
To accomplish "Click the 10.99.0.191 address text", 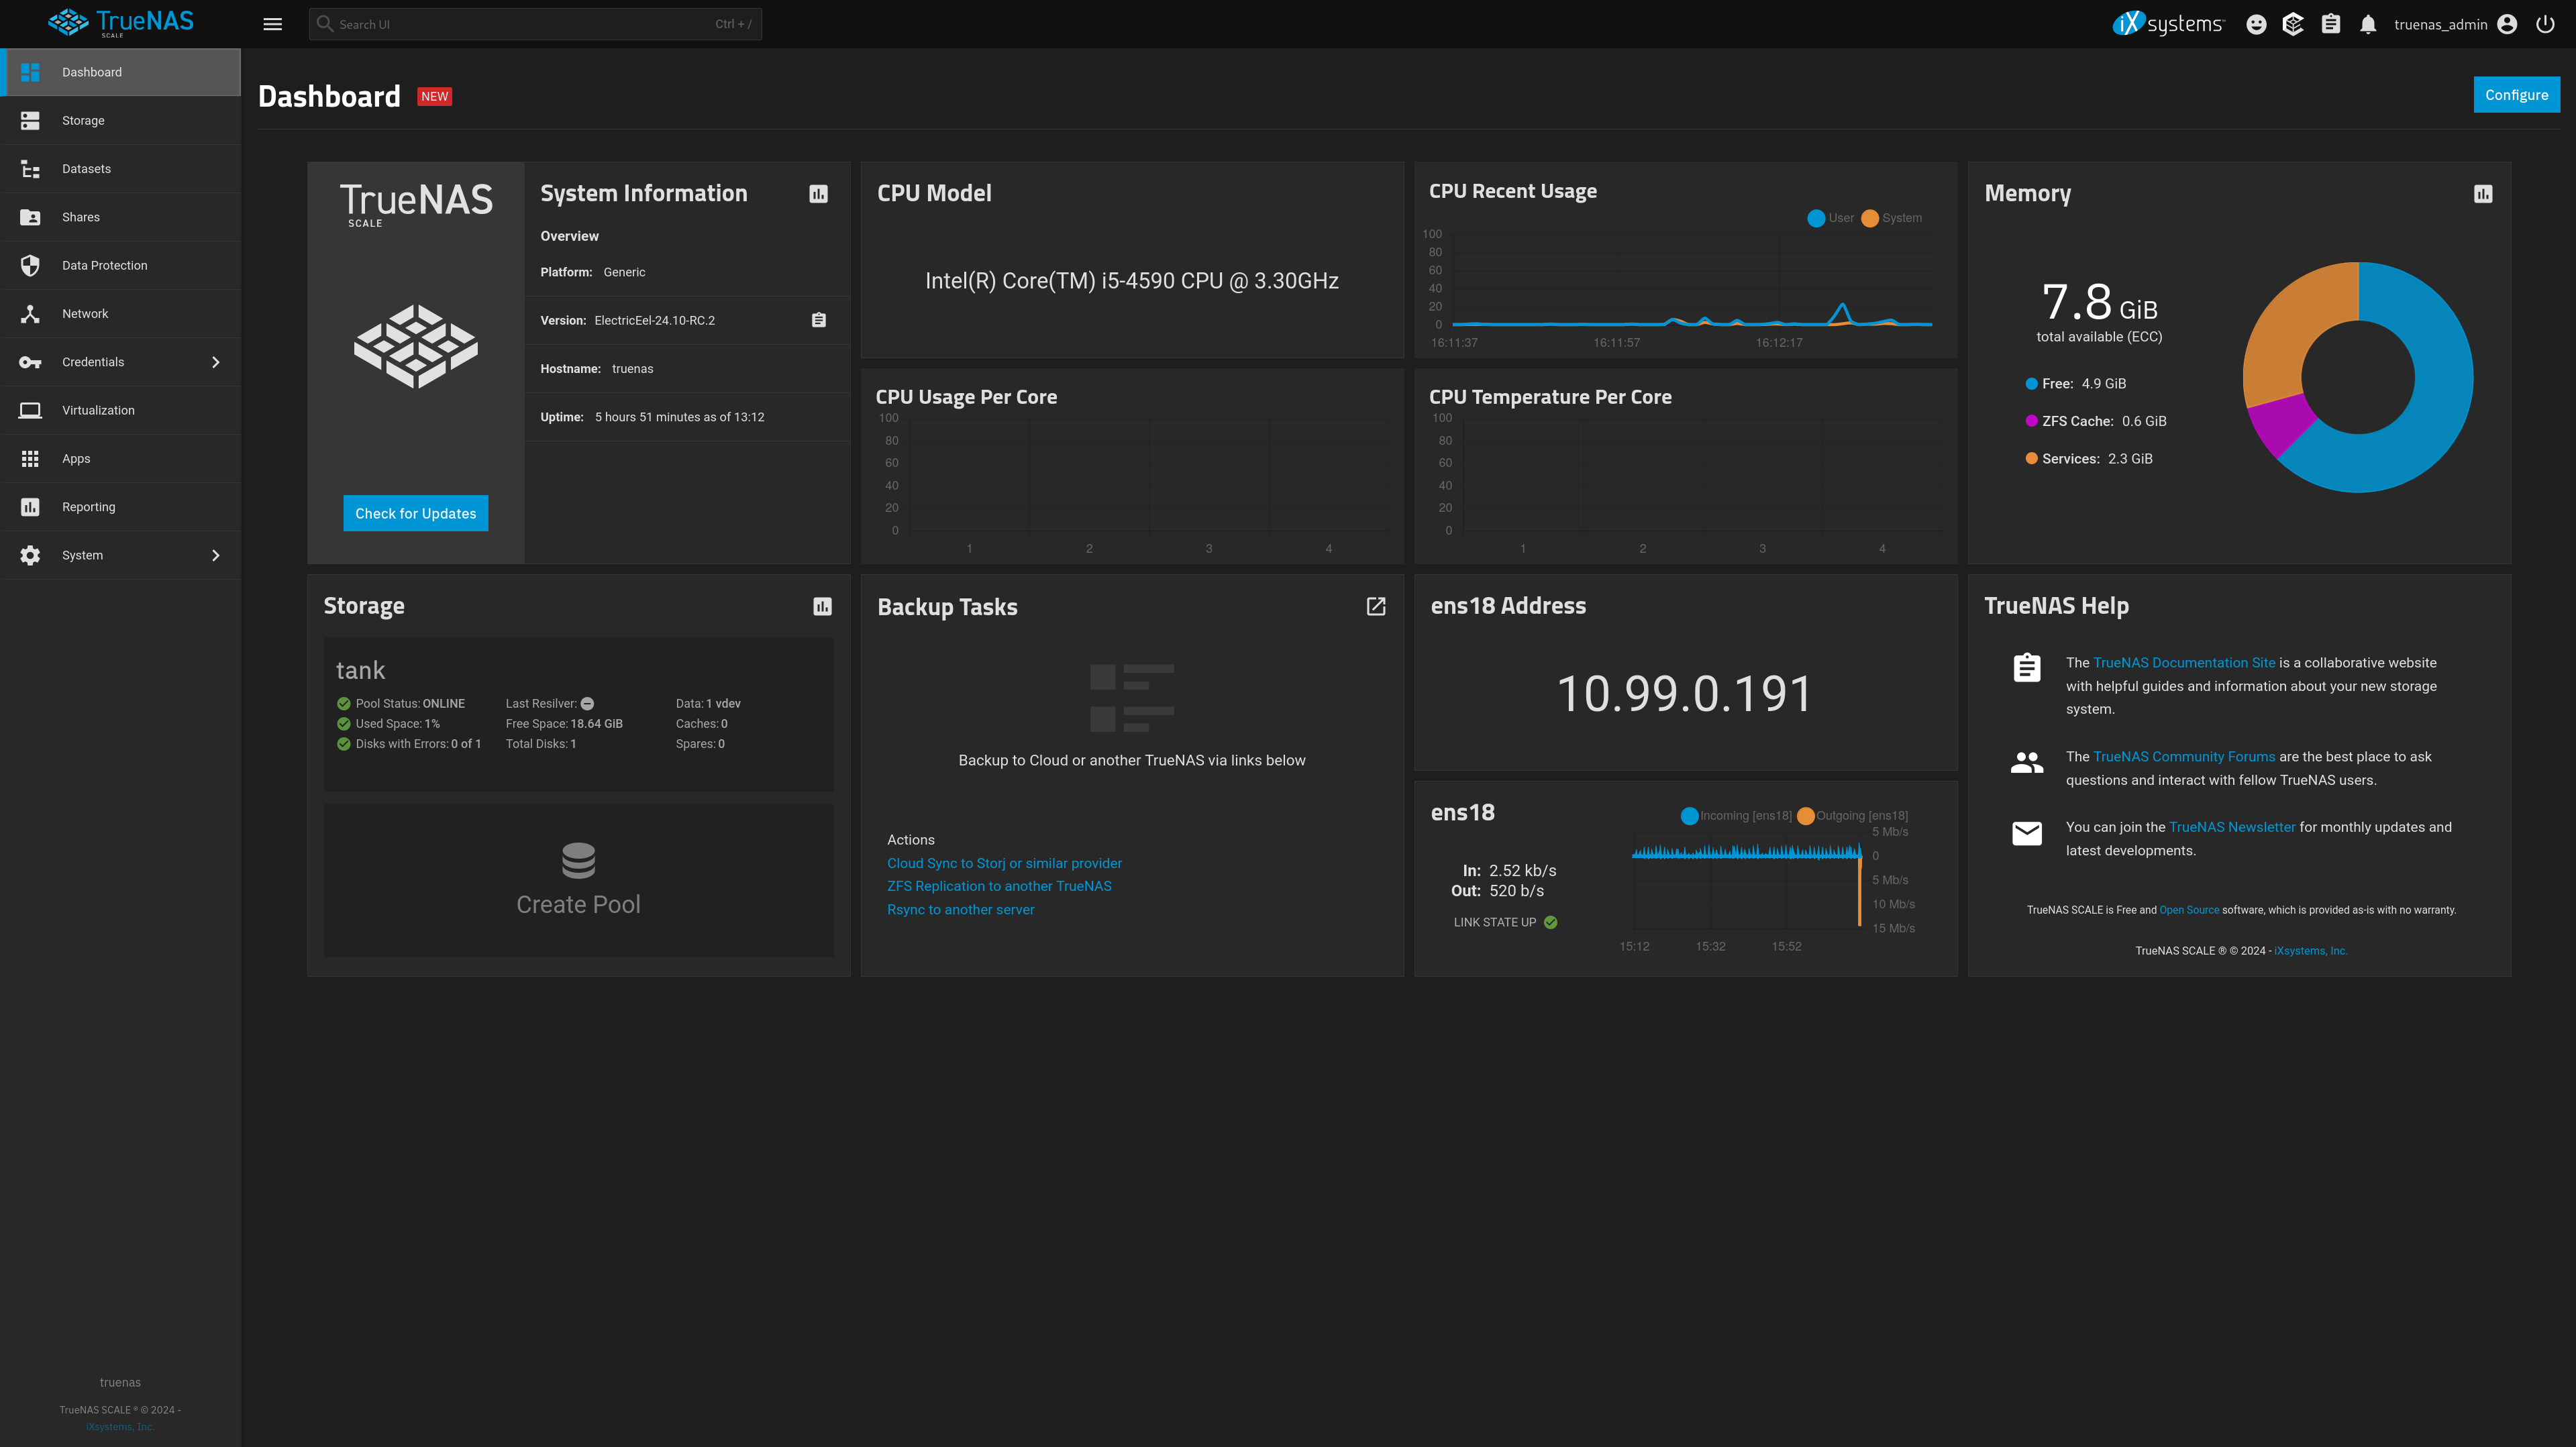I will tap(1685, 694).
